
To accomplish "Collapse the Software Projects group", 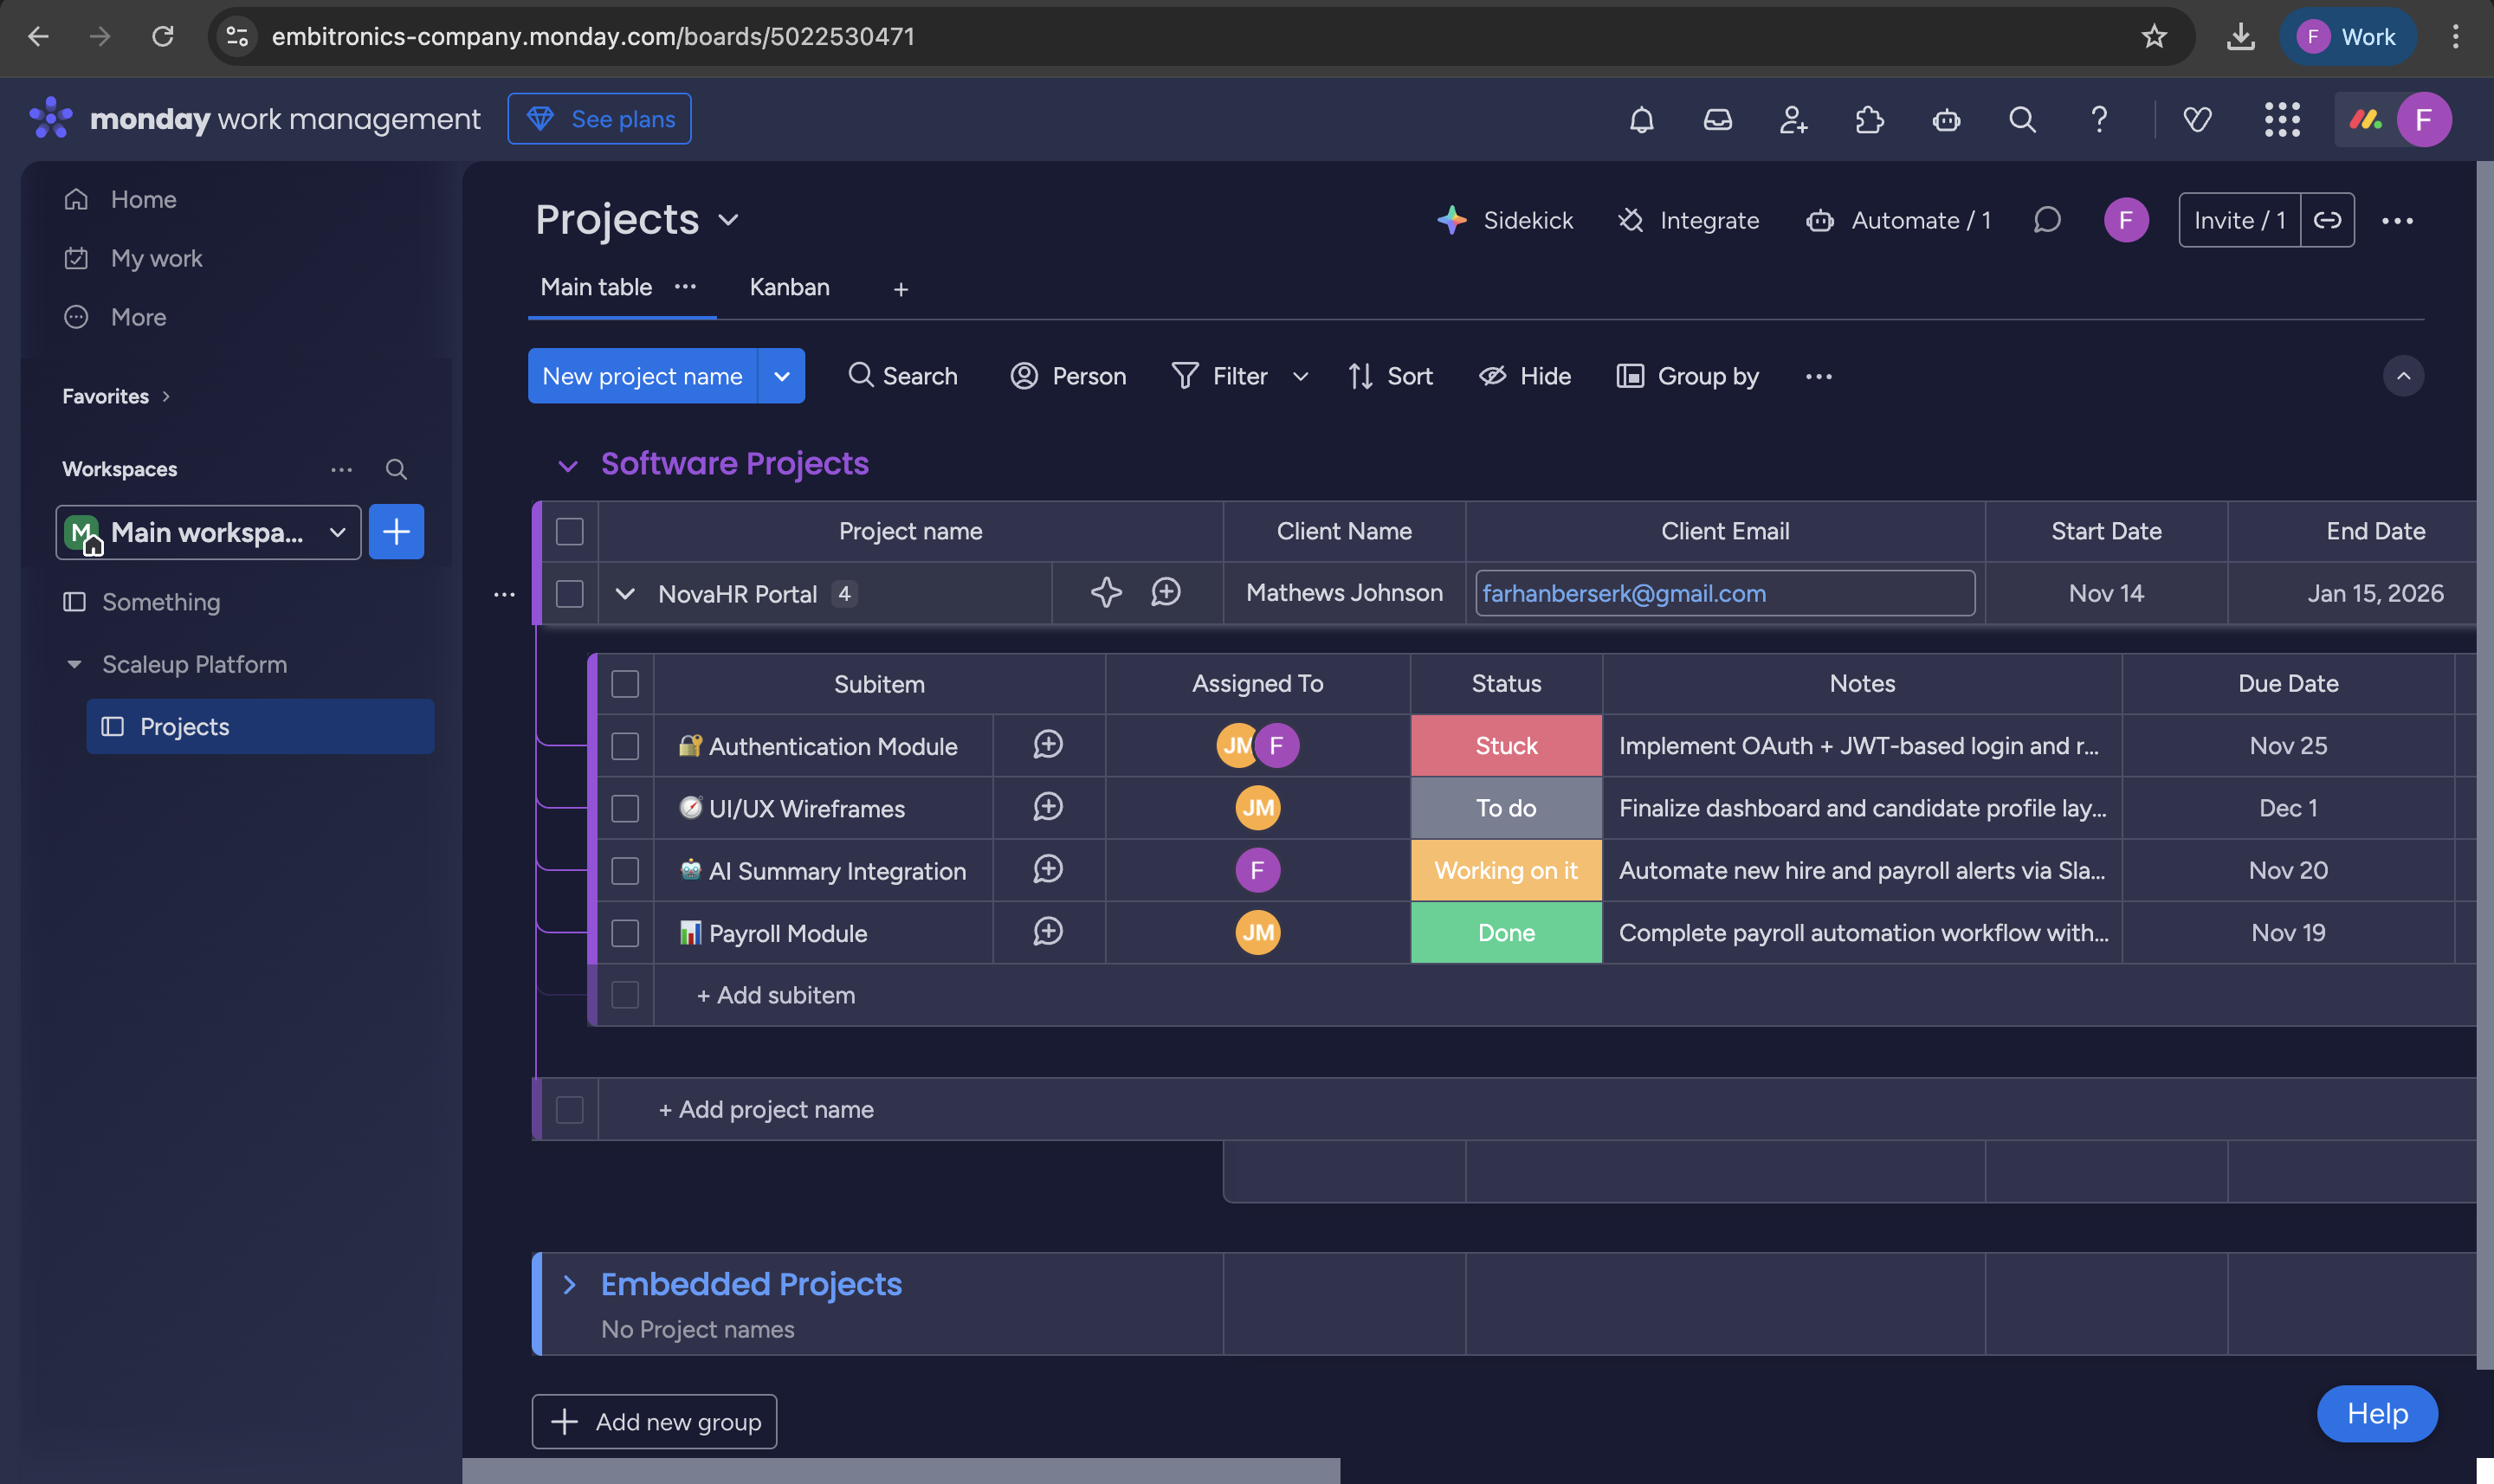I will (568, 465).
